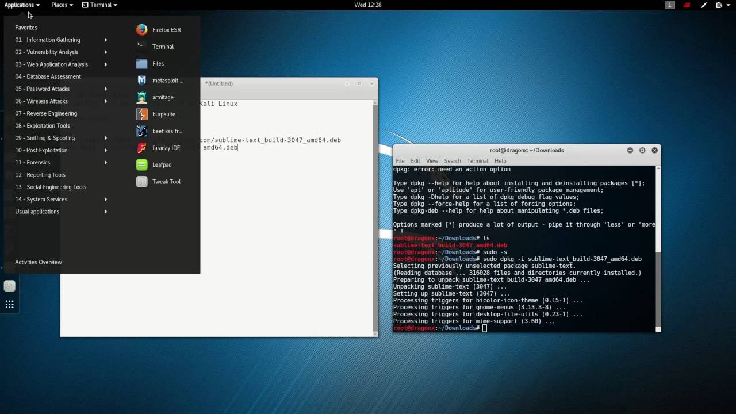
Task: Click the pen-shaped tray icon in top bar
Action: pyautogui.click(x=704, y=5)
